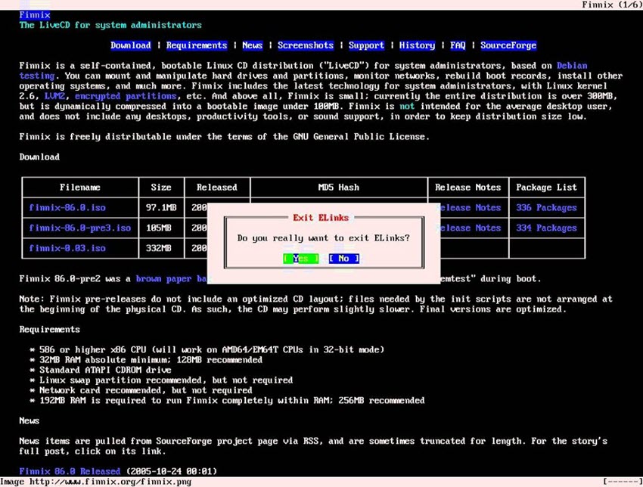Click the Download section heading above the table
The height and width of the screenshot is (487, 643).
(x=39, y=157)
